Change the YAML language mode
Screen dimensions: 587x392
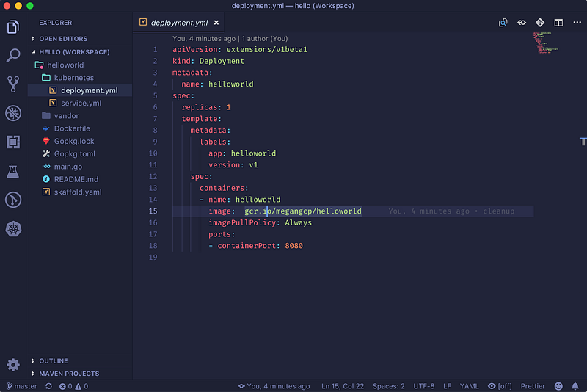469,386
